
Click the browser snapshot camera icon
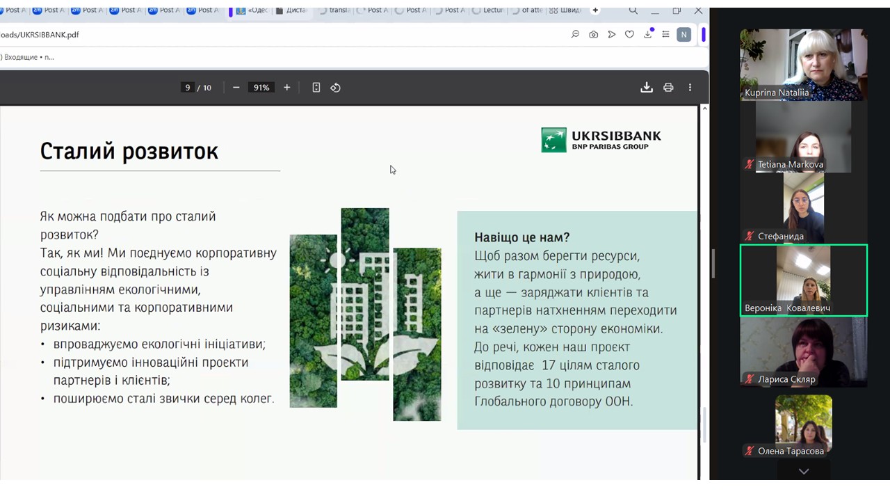tap(593, 35)
